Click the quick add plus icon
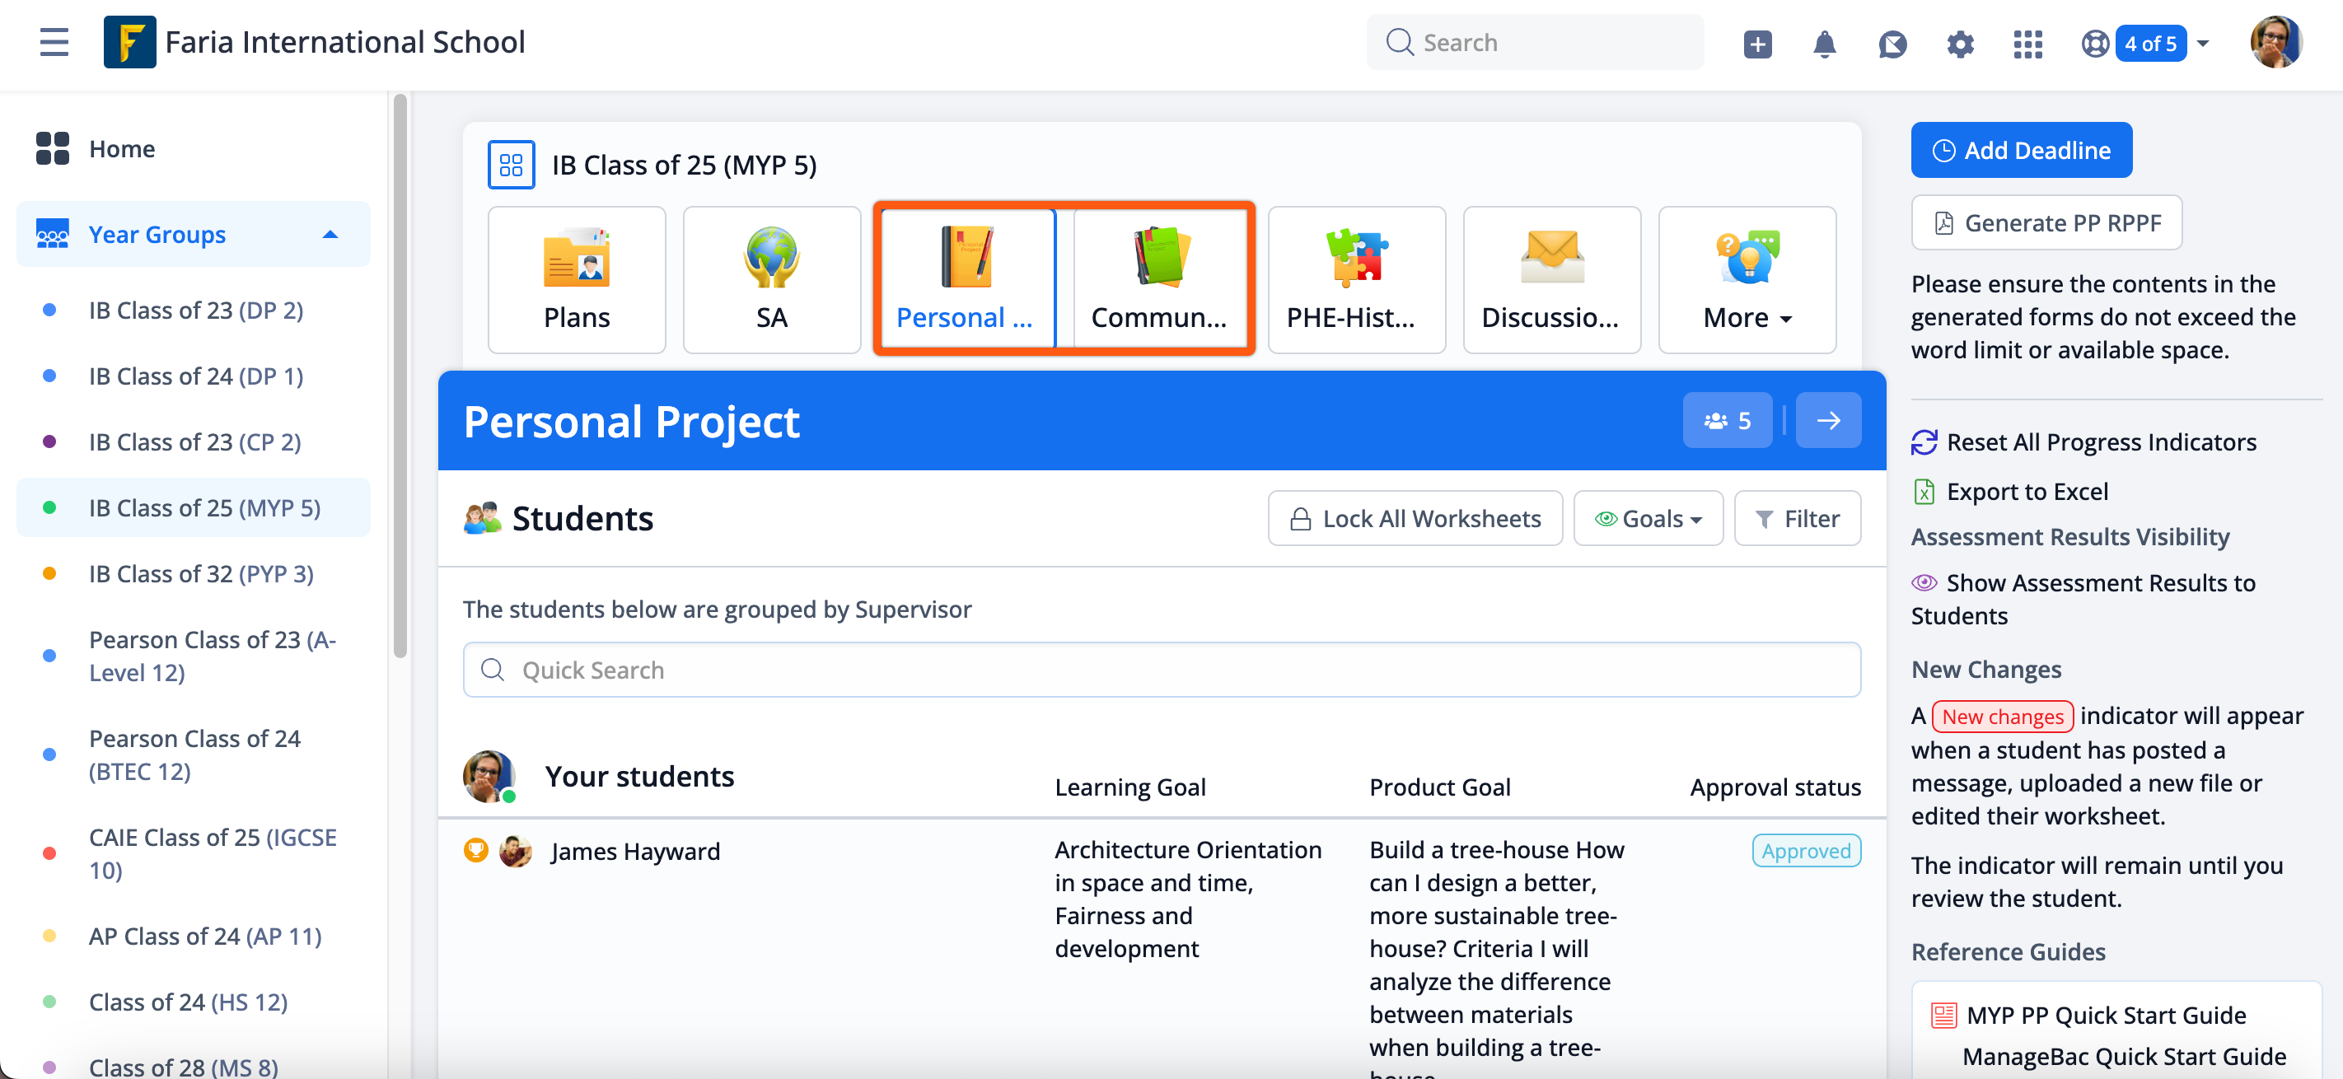 (1757, 44)
